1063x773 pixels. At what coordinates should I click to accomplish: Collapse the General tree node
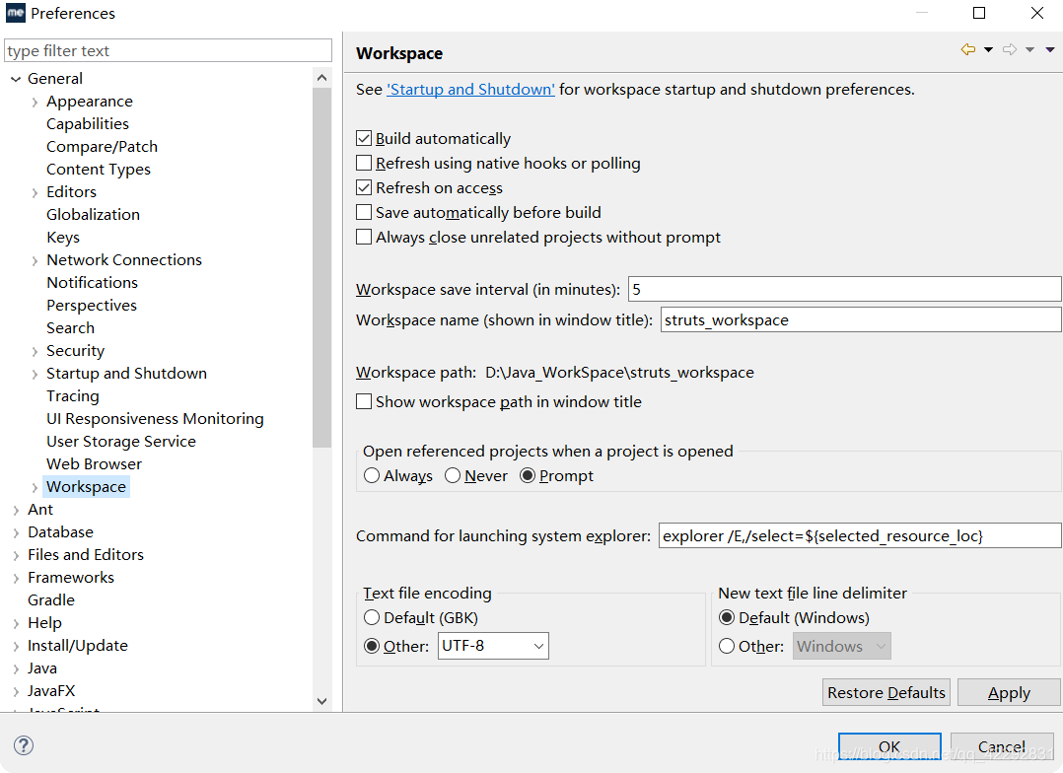coord(16,79)
